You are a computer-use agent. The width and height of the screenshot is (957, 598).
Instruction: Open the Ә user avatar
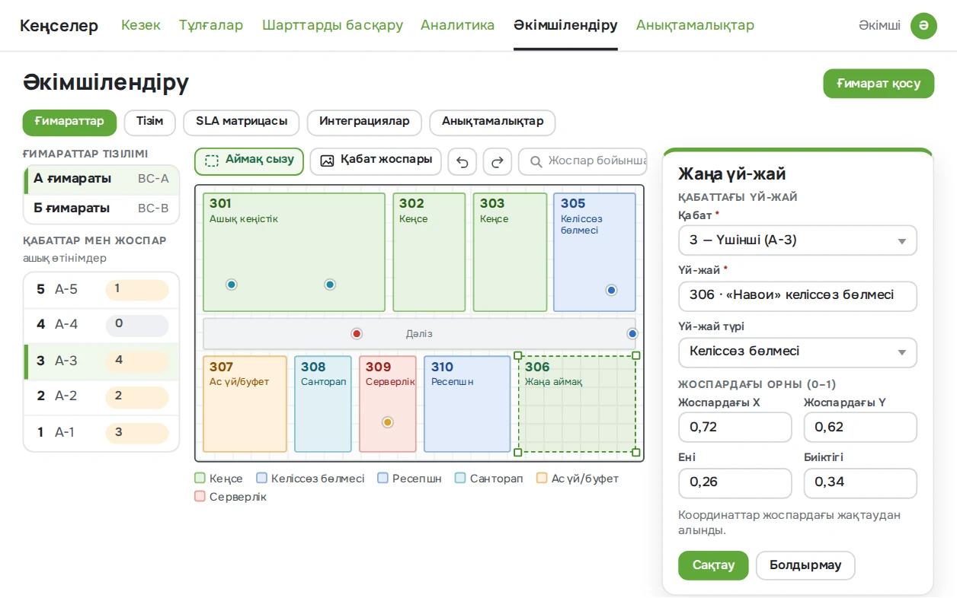923,26
